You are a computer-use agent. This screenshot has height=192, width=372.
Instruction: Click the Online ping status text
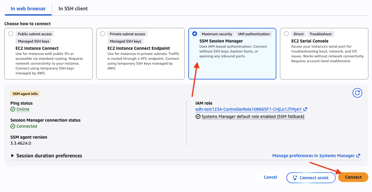click(23, 109)
